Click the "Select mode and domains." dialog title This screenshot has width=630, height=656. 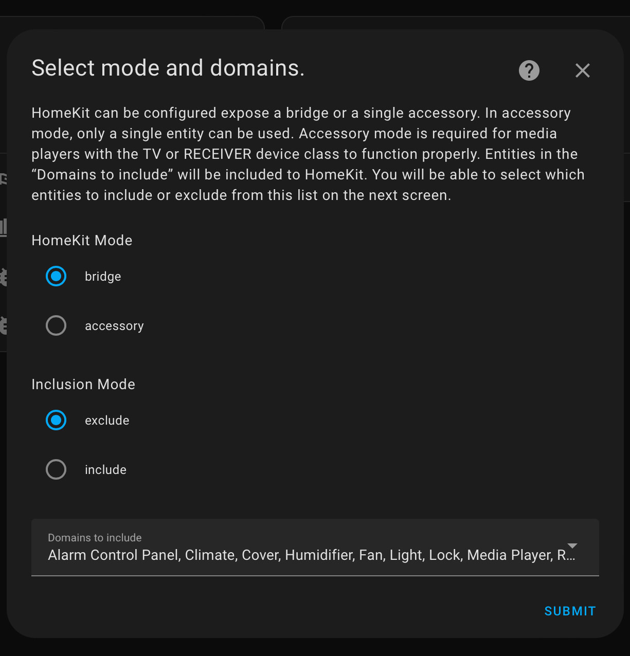coord(168,68)
